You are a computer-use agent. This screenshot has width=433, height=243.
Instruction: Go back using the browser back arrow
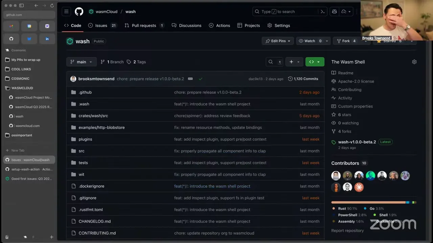click(36, 5)
